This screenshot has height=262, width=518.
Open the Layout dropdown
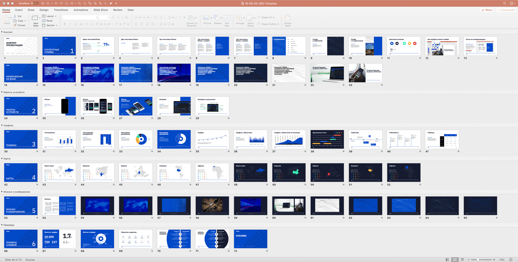coord(49,16)
